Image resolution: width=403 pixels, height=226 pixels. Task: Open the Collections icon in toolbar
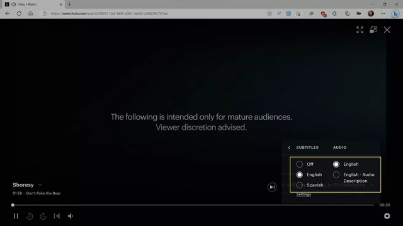click(347, 14)
